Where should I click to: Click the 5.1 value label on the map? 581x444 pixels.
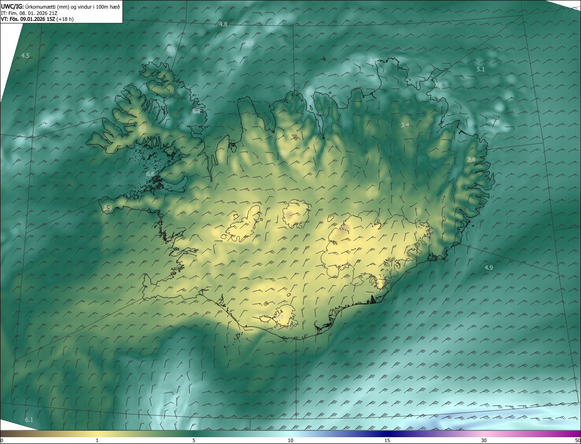[481, 69]
